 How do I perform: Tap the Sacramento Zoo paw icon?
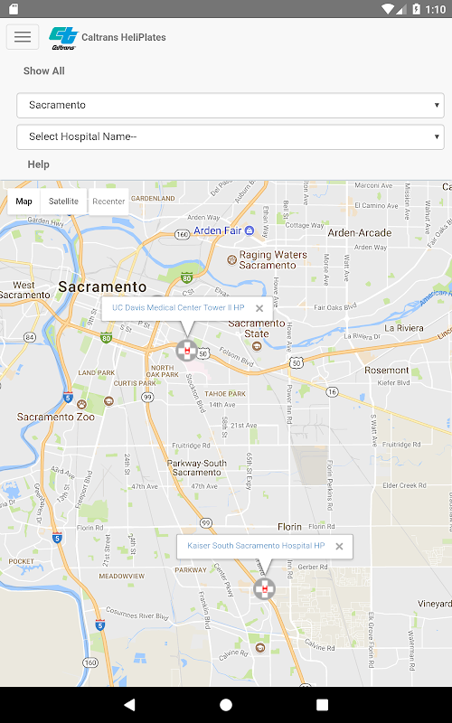[81, 404]
